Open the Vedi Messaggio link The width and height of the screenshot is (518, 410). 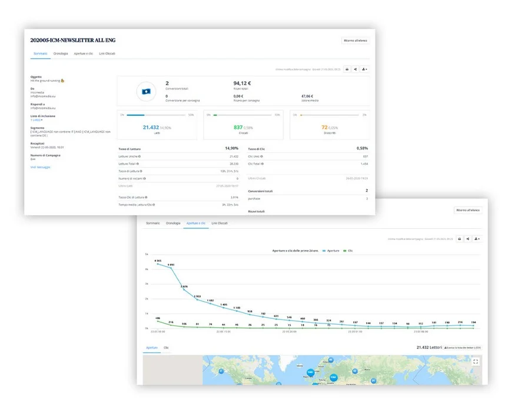pos(41,167)
